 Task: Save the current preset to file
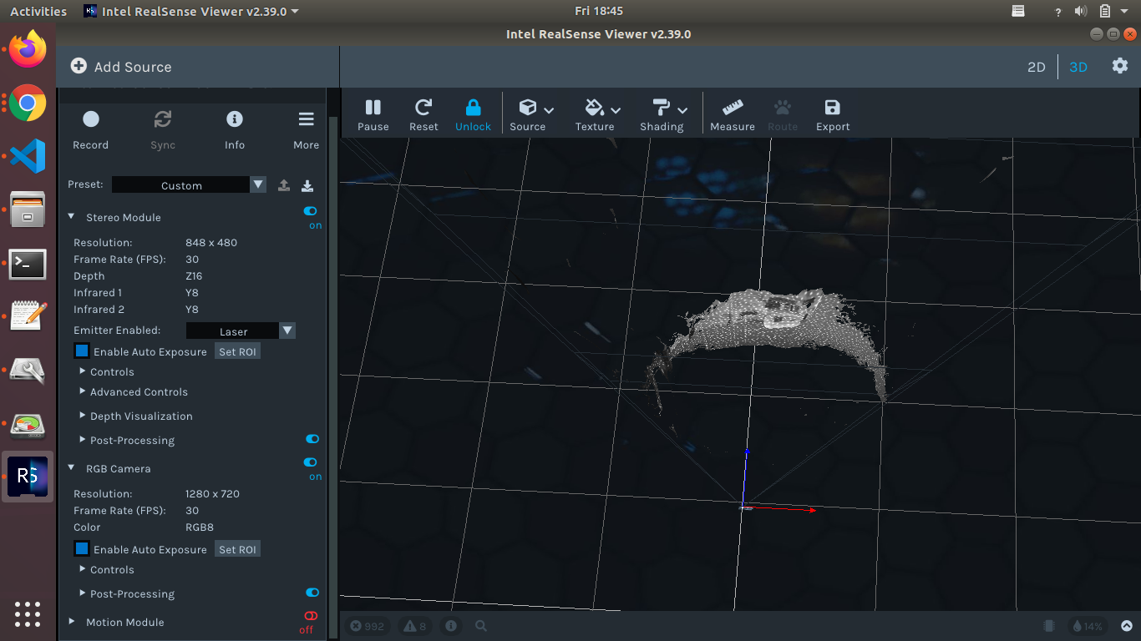click(x=307, y=184)
